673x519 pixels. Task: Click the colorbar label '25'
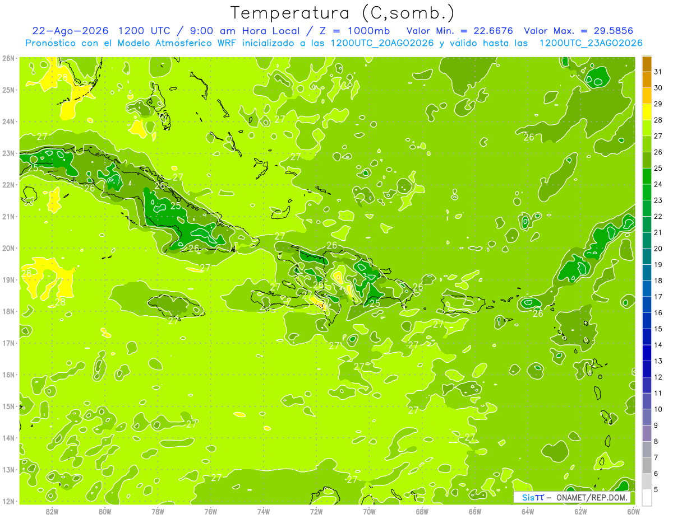click(658, 168)
